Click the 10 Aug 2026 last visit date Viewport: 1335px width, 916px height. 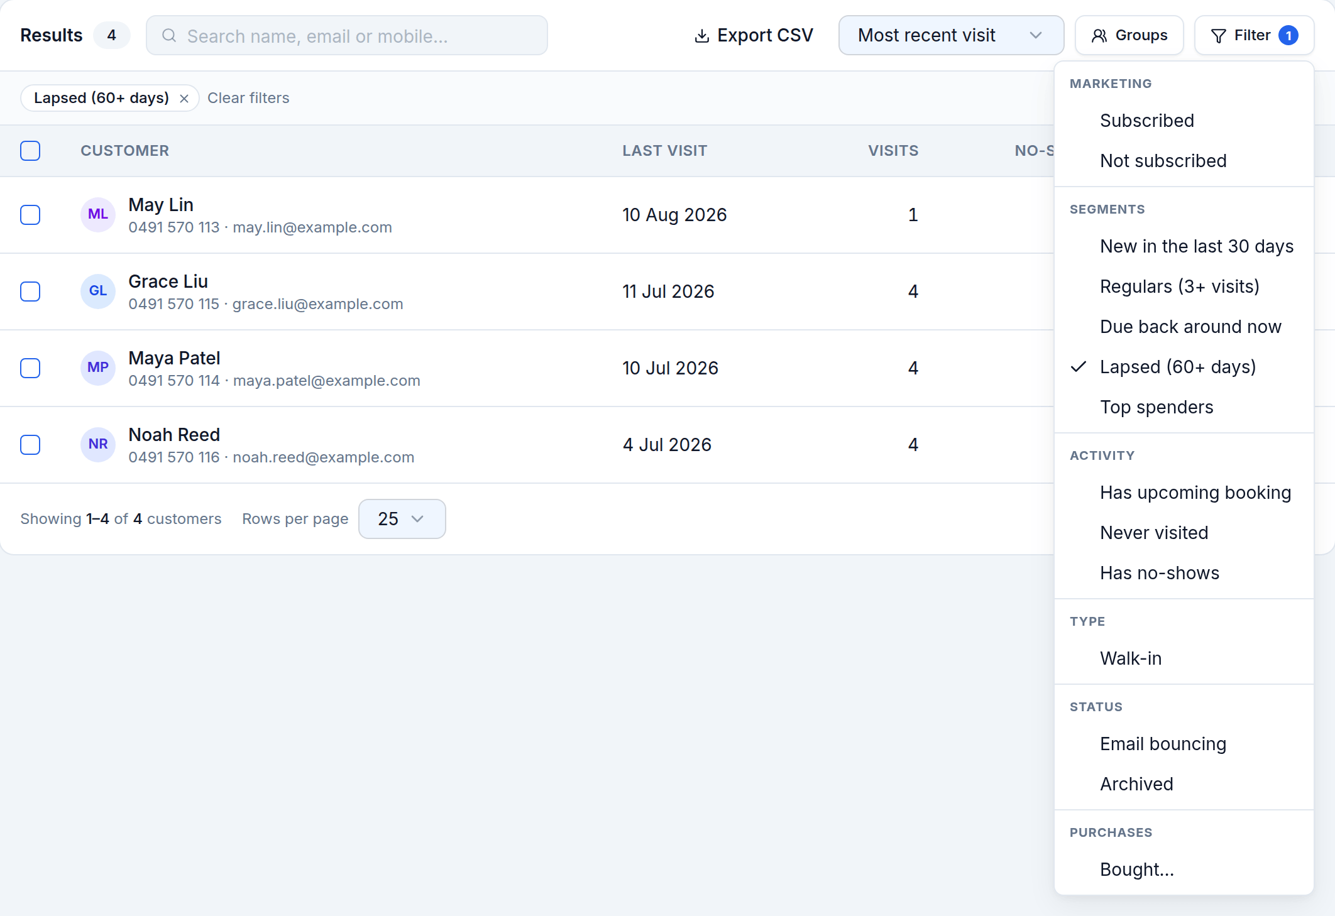pyautogui.click(x=674, y=215)
